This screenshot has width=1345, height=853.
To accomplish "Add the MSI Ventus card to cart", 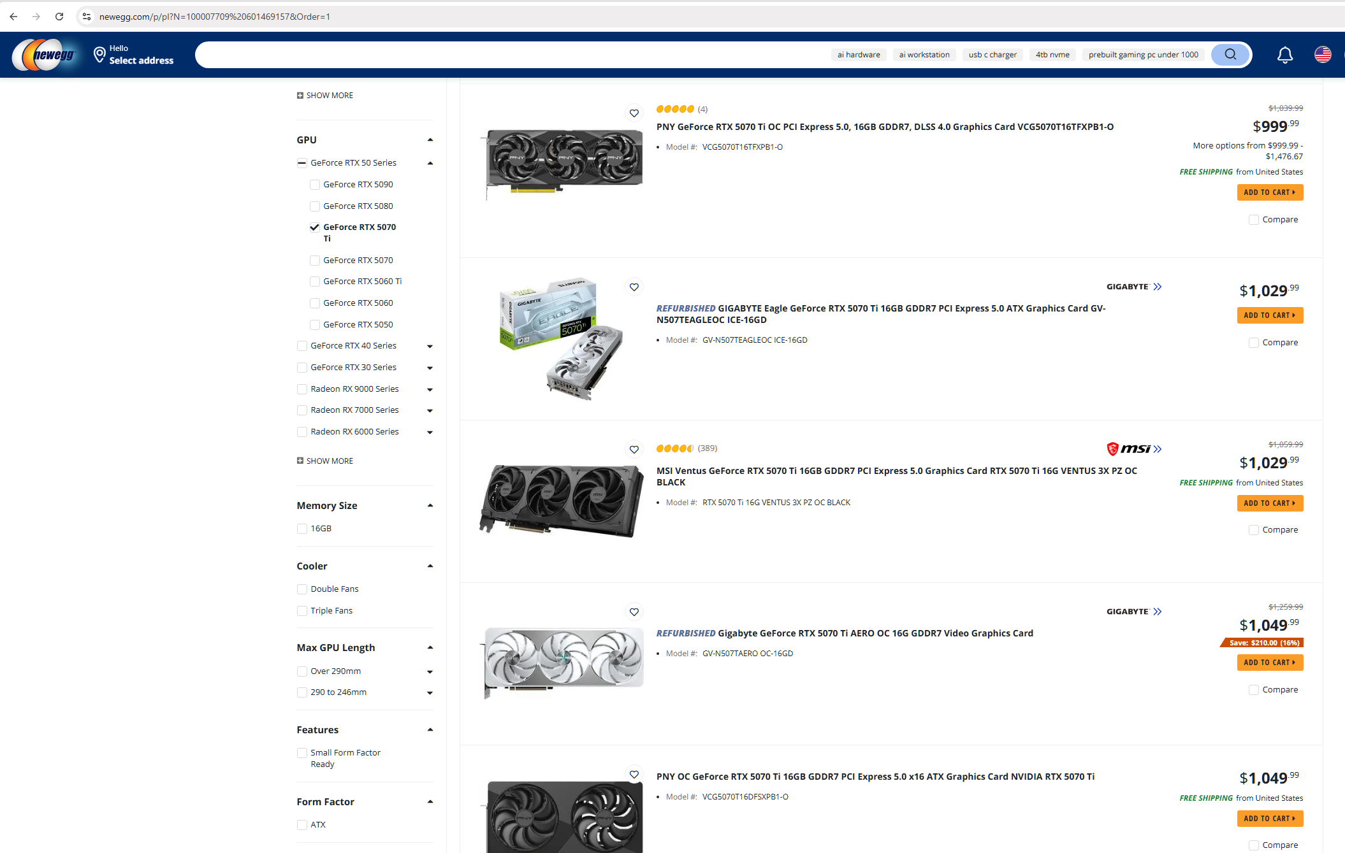I will [x=1270, y=503].
